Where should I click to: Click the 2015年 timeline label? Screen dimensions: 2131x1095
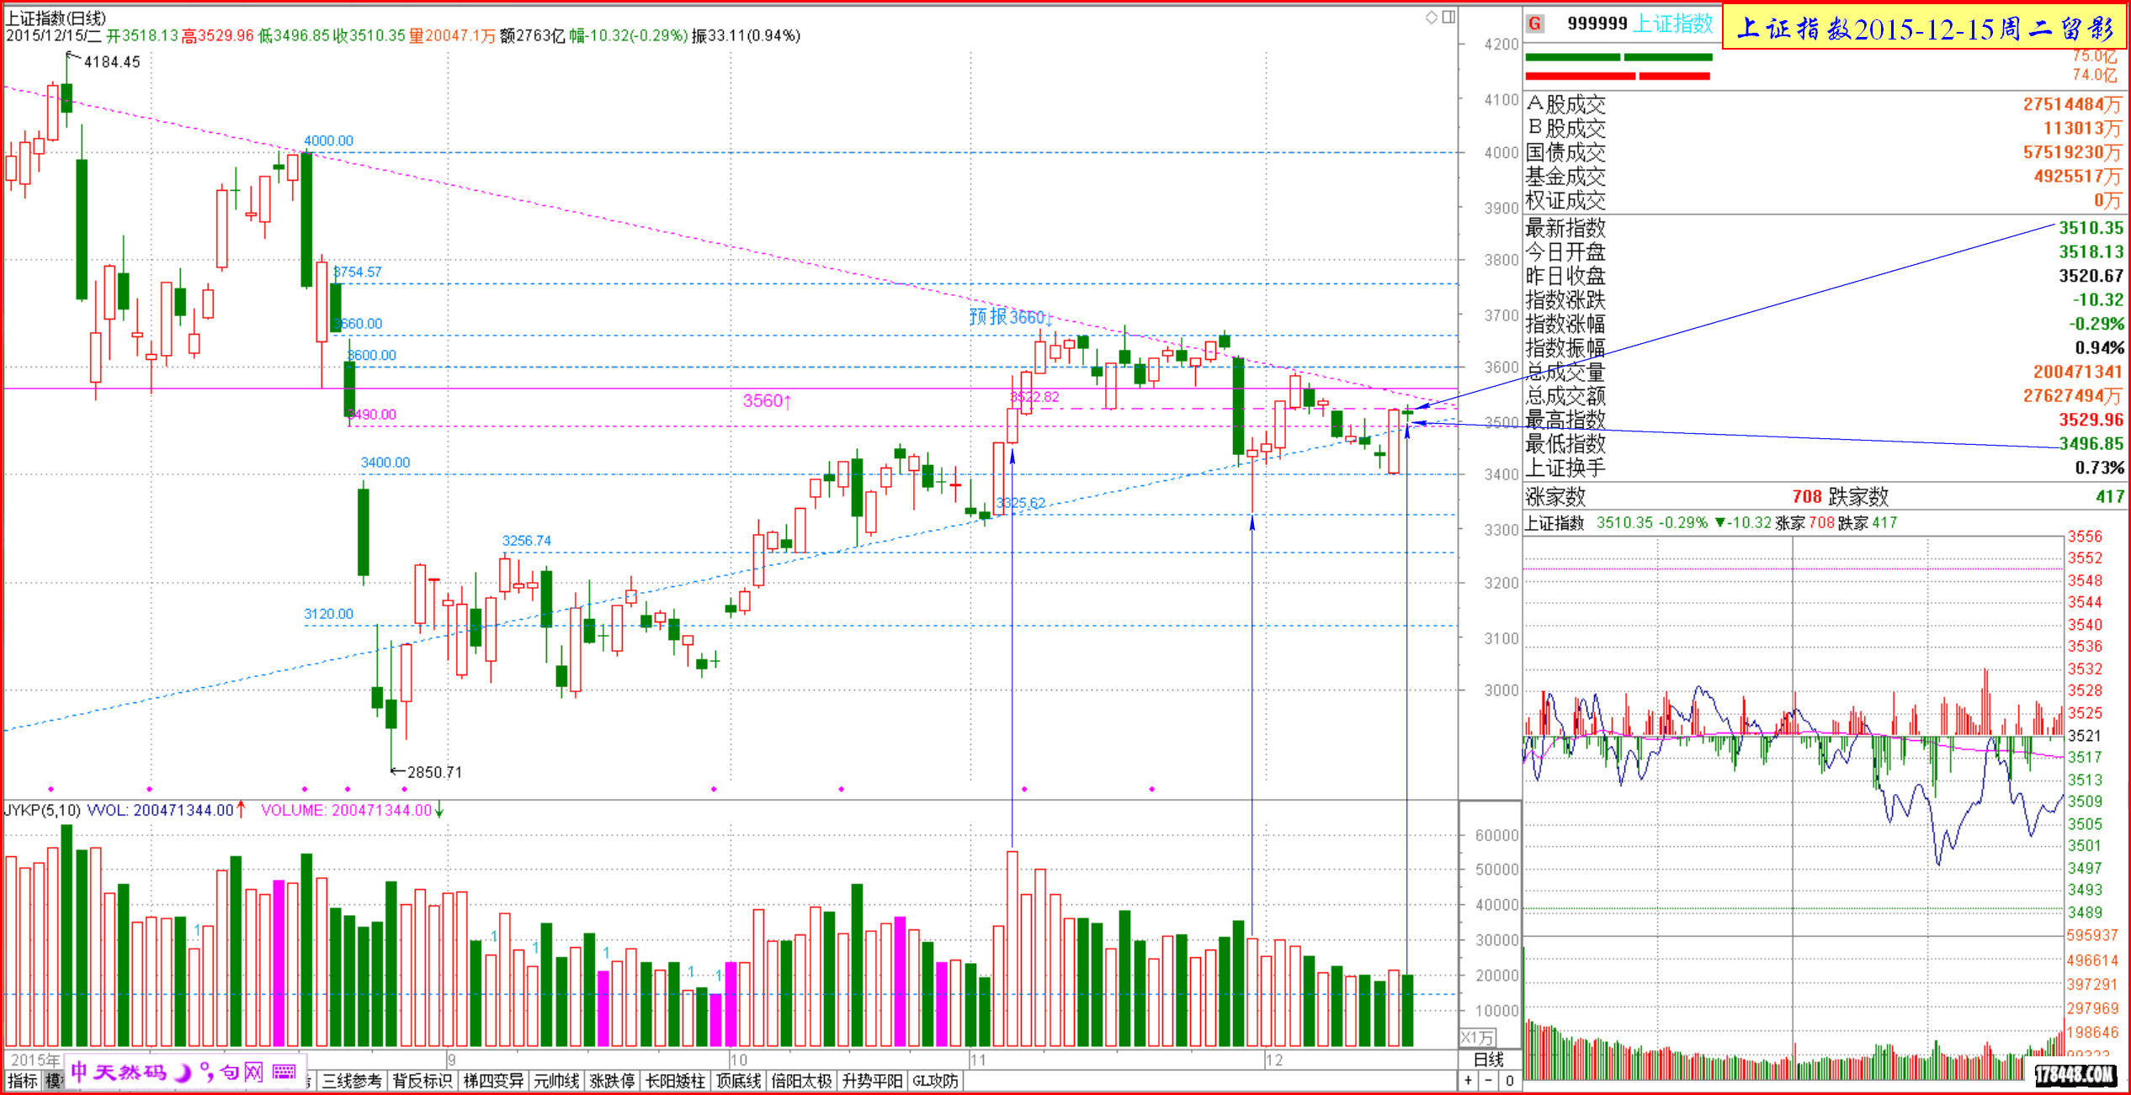click(x=35, y=1060)
